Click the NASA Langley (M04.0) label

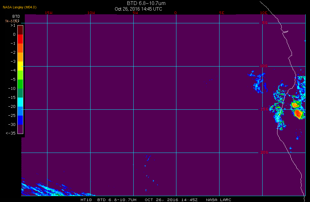pos(20,7)
